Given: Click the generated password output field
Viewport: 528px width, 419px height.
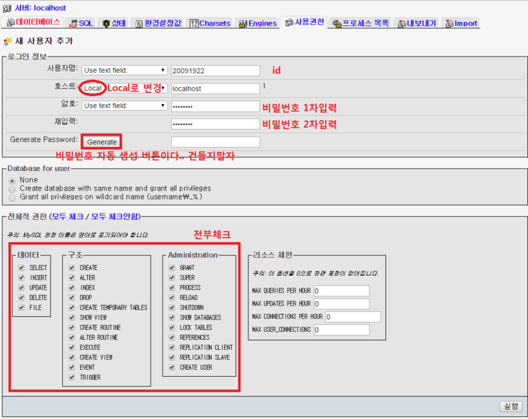Looking at the screenshot, I should [215, 142].
